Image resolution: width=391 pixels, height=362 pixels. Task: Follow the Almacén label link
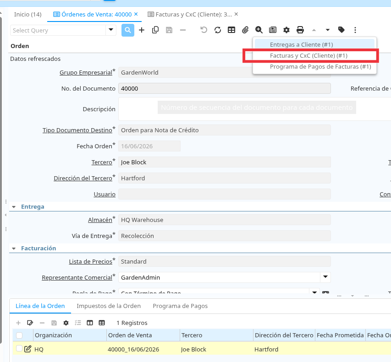(x=100, y=220)
